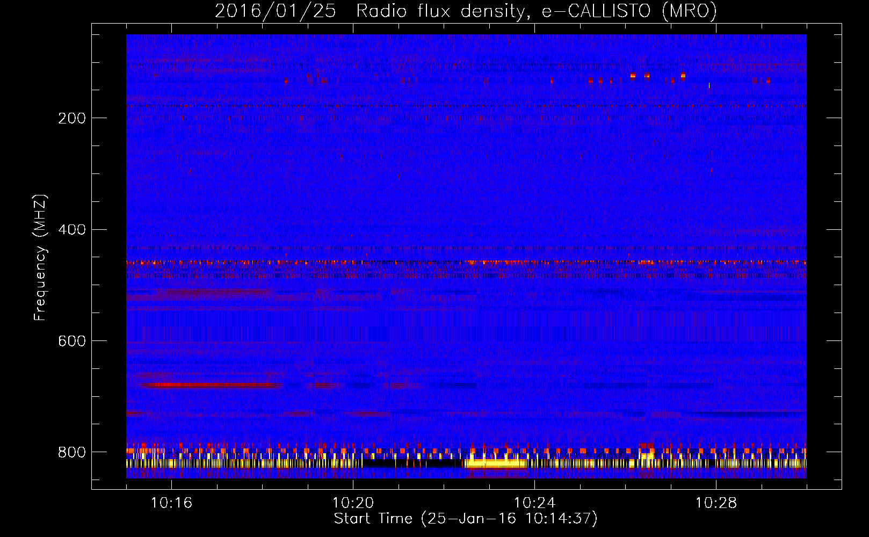Click the plot title "Radio flux density, e-CALLISTO (MRO)"
Screen dimensions: 869x537
[537, 11]
